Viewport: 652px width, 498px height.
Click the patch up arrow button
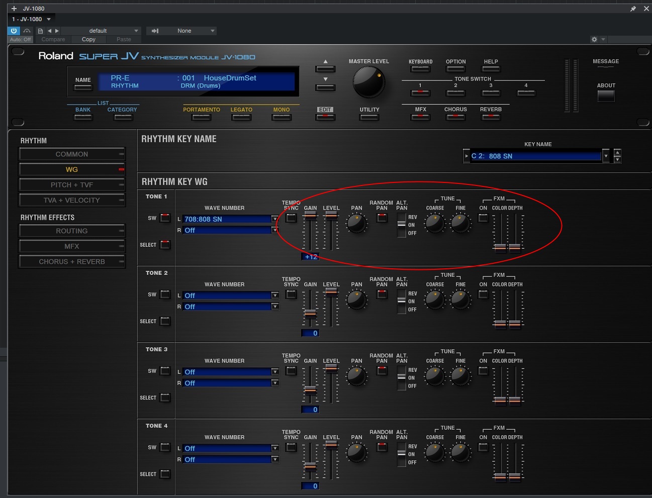coord(325,68)
